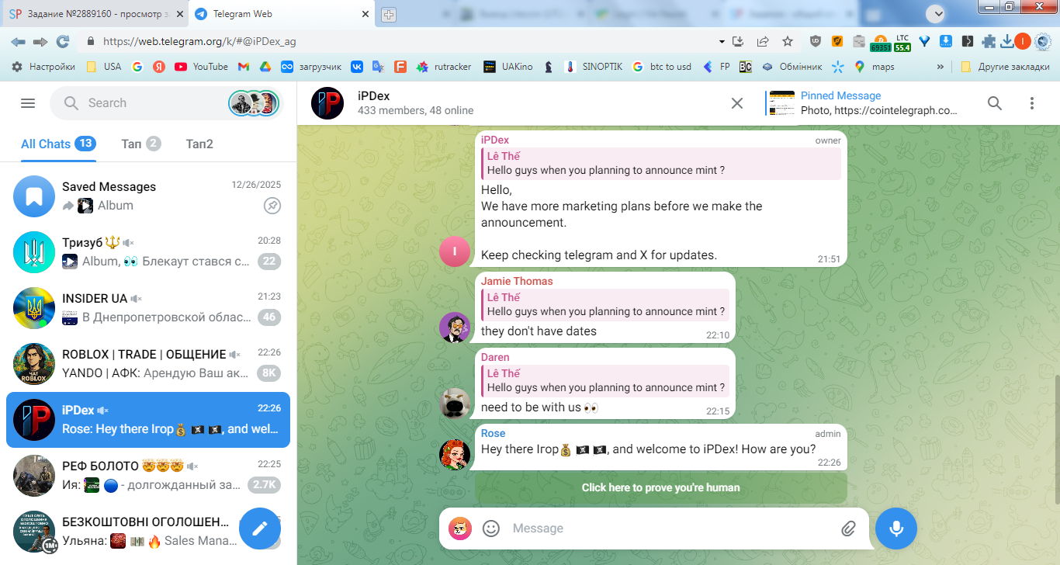
Task: Expand the hidden bookmarks chevron
Action: tap(940, 67)
